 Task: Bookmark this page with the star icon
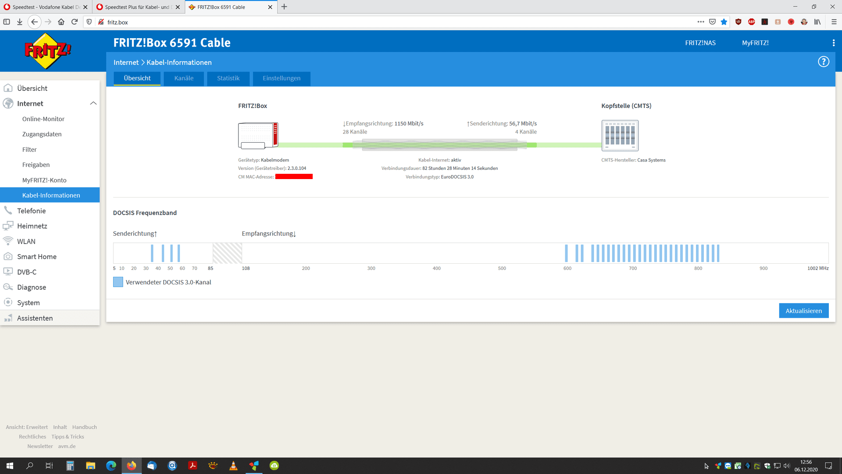[x=724, y=22]
